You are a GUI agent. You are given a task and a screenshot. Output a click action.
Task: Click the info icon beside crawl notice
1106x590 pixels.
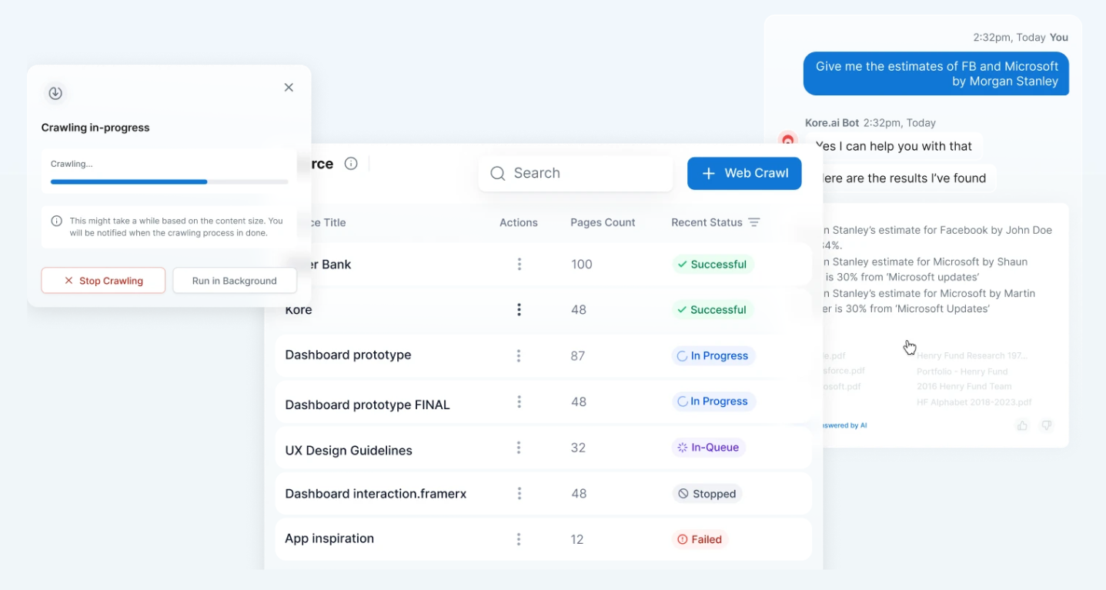tap(56, 221)
